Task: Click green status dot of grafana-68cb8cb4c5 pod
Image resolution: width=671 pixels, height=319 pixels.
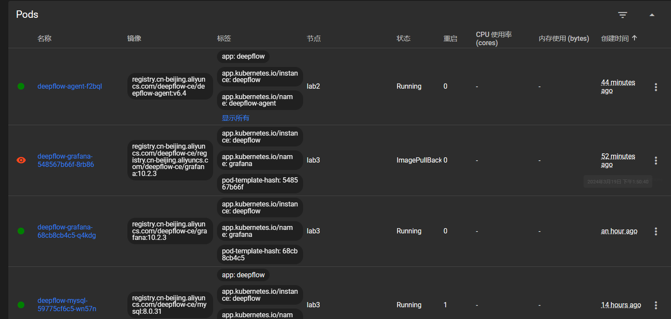Action: tap(21, 231)
